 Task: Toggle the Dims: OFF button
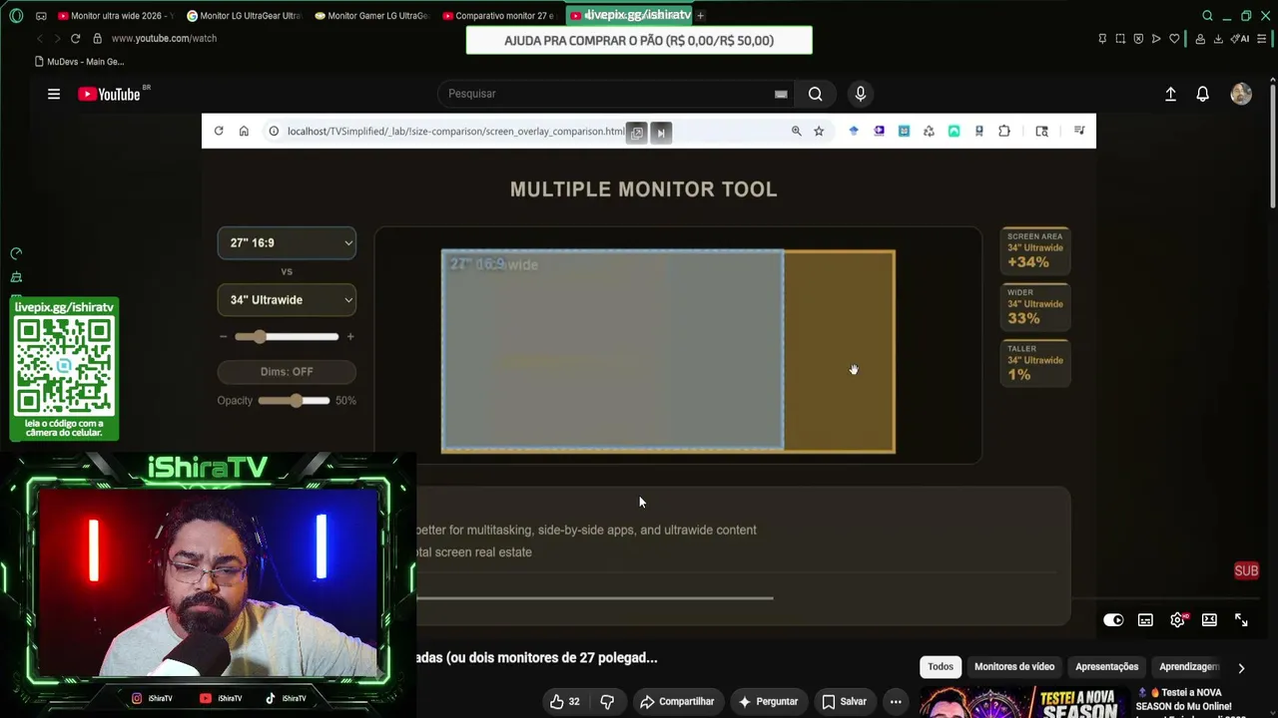tap(287, 372)
